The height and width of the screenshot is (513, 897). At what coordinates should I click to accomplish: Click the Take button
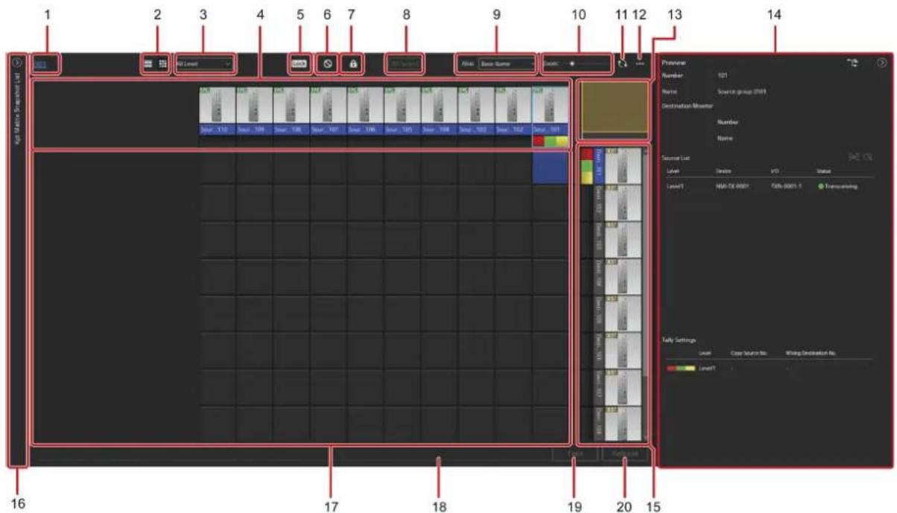[575, 456]
